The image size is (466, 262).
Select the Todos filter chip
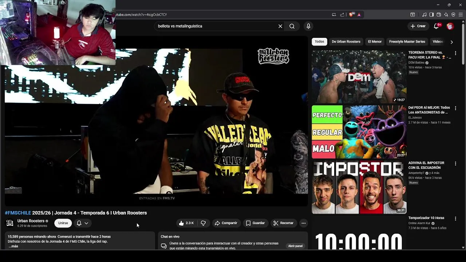click(x=319, y=41)
